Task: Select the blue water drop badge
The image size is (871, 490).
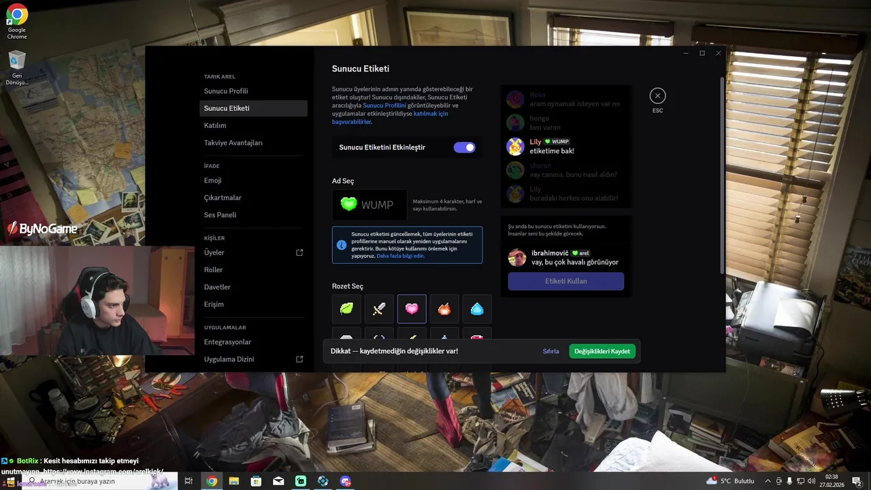Action: click(477, 309)
